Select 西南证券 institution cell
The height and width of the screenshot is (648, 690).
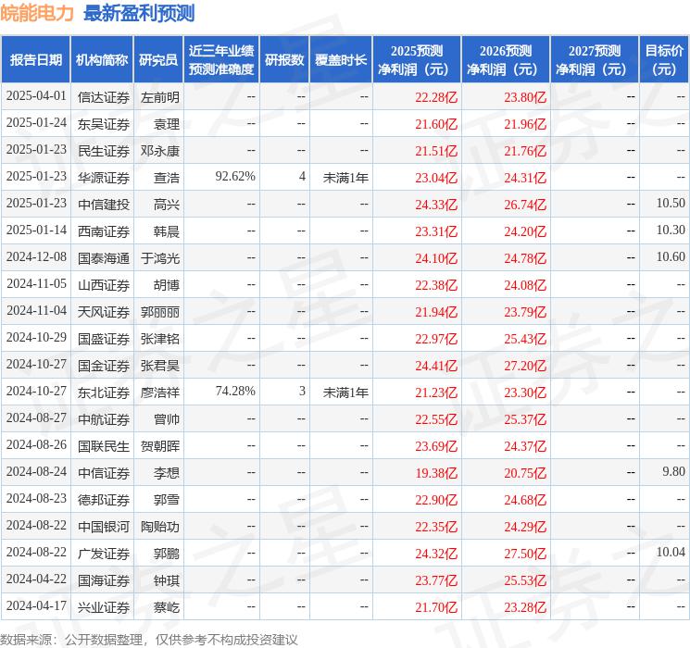point(104,231)
